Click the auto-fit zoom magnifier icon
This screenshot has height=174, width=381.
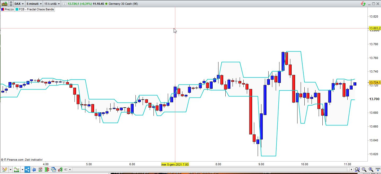[357, 169]
